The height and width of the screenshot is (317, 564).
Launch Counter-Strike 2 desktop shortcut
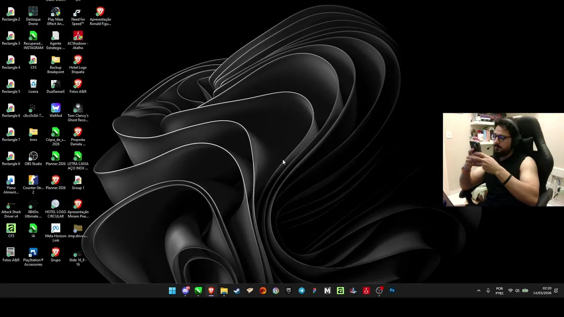[33, 184]
